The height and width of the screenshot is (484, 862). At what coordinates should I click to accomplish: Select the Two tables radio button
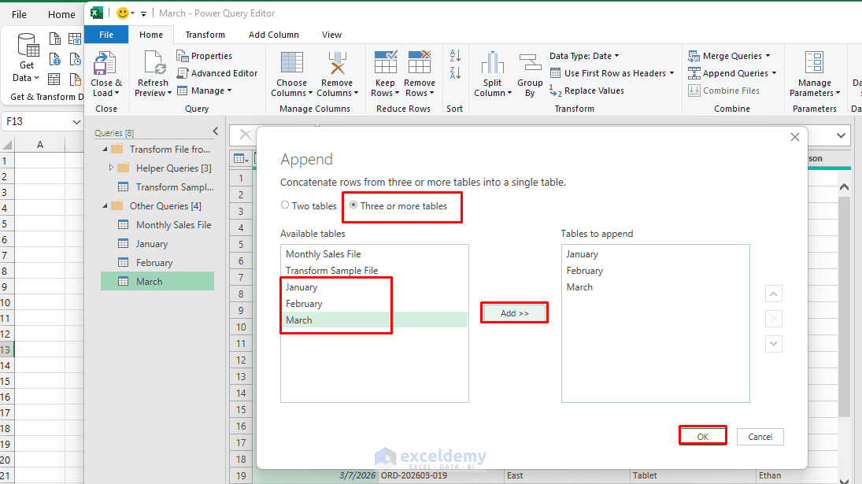click(285, 205)
